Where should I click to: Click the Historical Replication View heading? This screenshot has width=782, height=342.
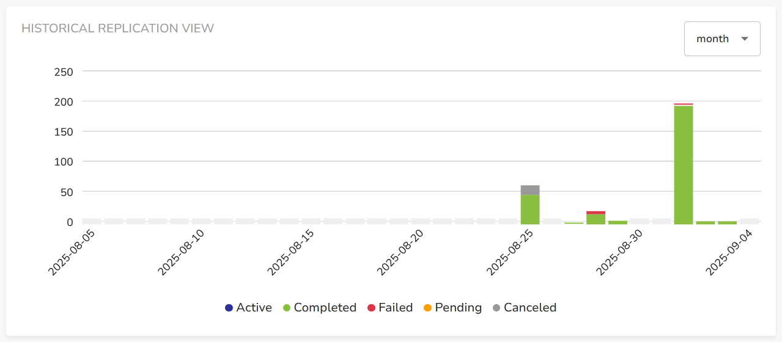pos(117,28)
